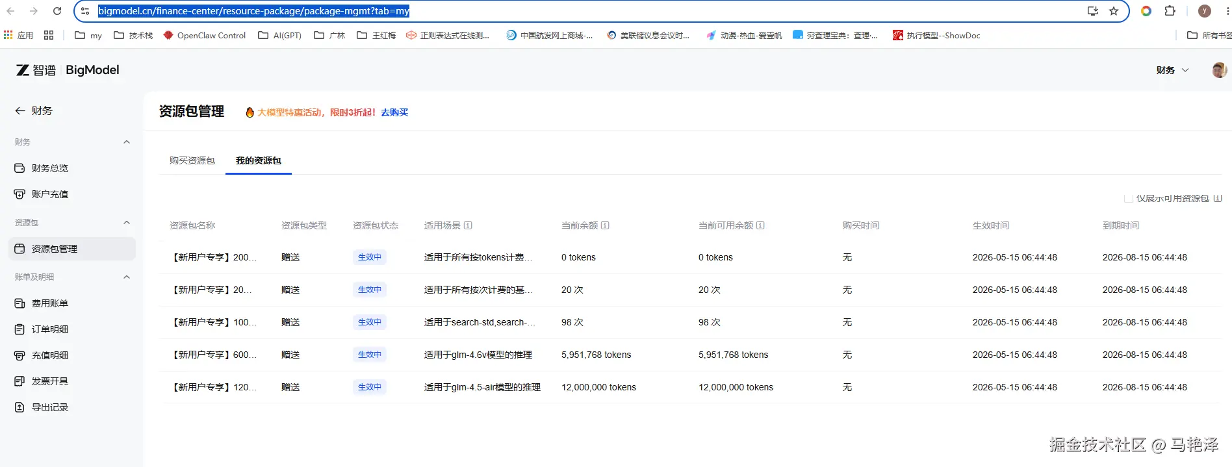Open the 广林 bookmark folder
This screenshot has height=467, width=1232.
coord(329,35)
